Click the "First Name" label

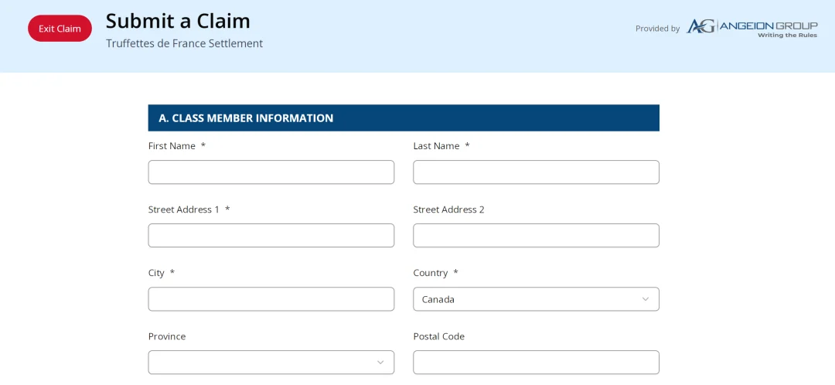point(172,146)
